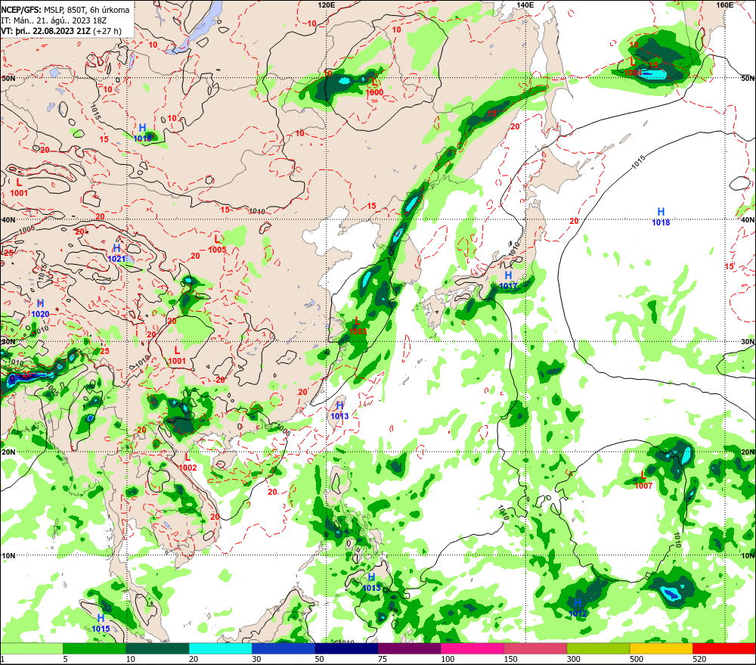Click the navy 50–75 legend swatch
This screenshot has width=756, height=665.
coord(346,648)
